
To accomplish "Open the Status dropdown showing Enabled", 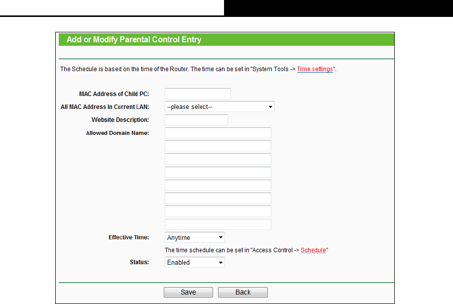I will pos(195,262).
